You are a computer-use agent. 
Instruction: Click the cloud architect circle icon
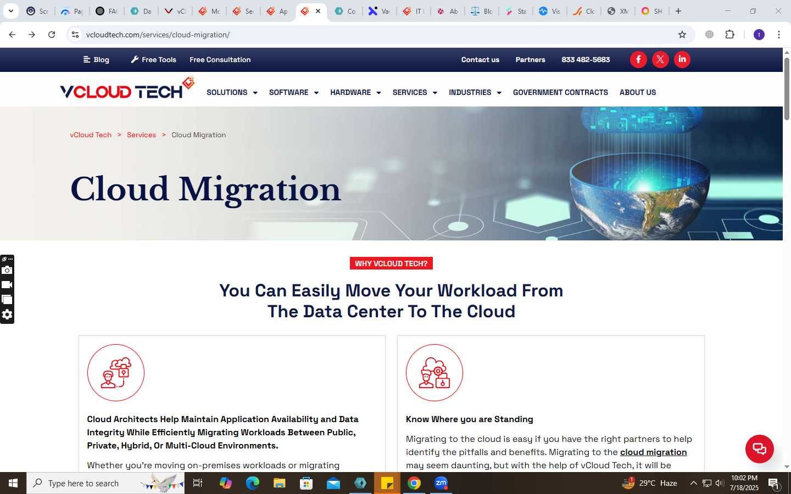tap(116, 373)
